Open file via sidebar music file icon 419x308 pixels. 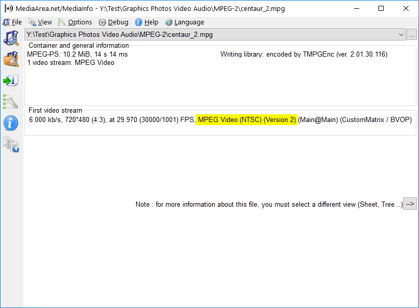pos(11,38)
